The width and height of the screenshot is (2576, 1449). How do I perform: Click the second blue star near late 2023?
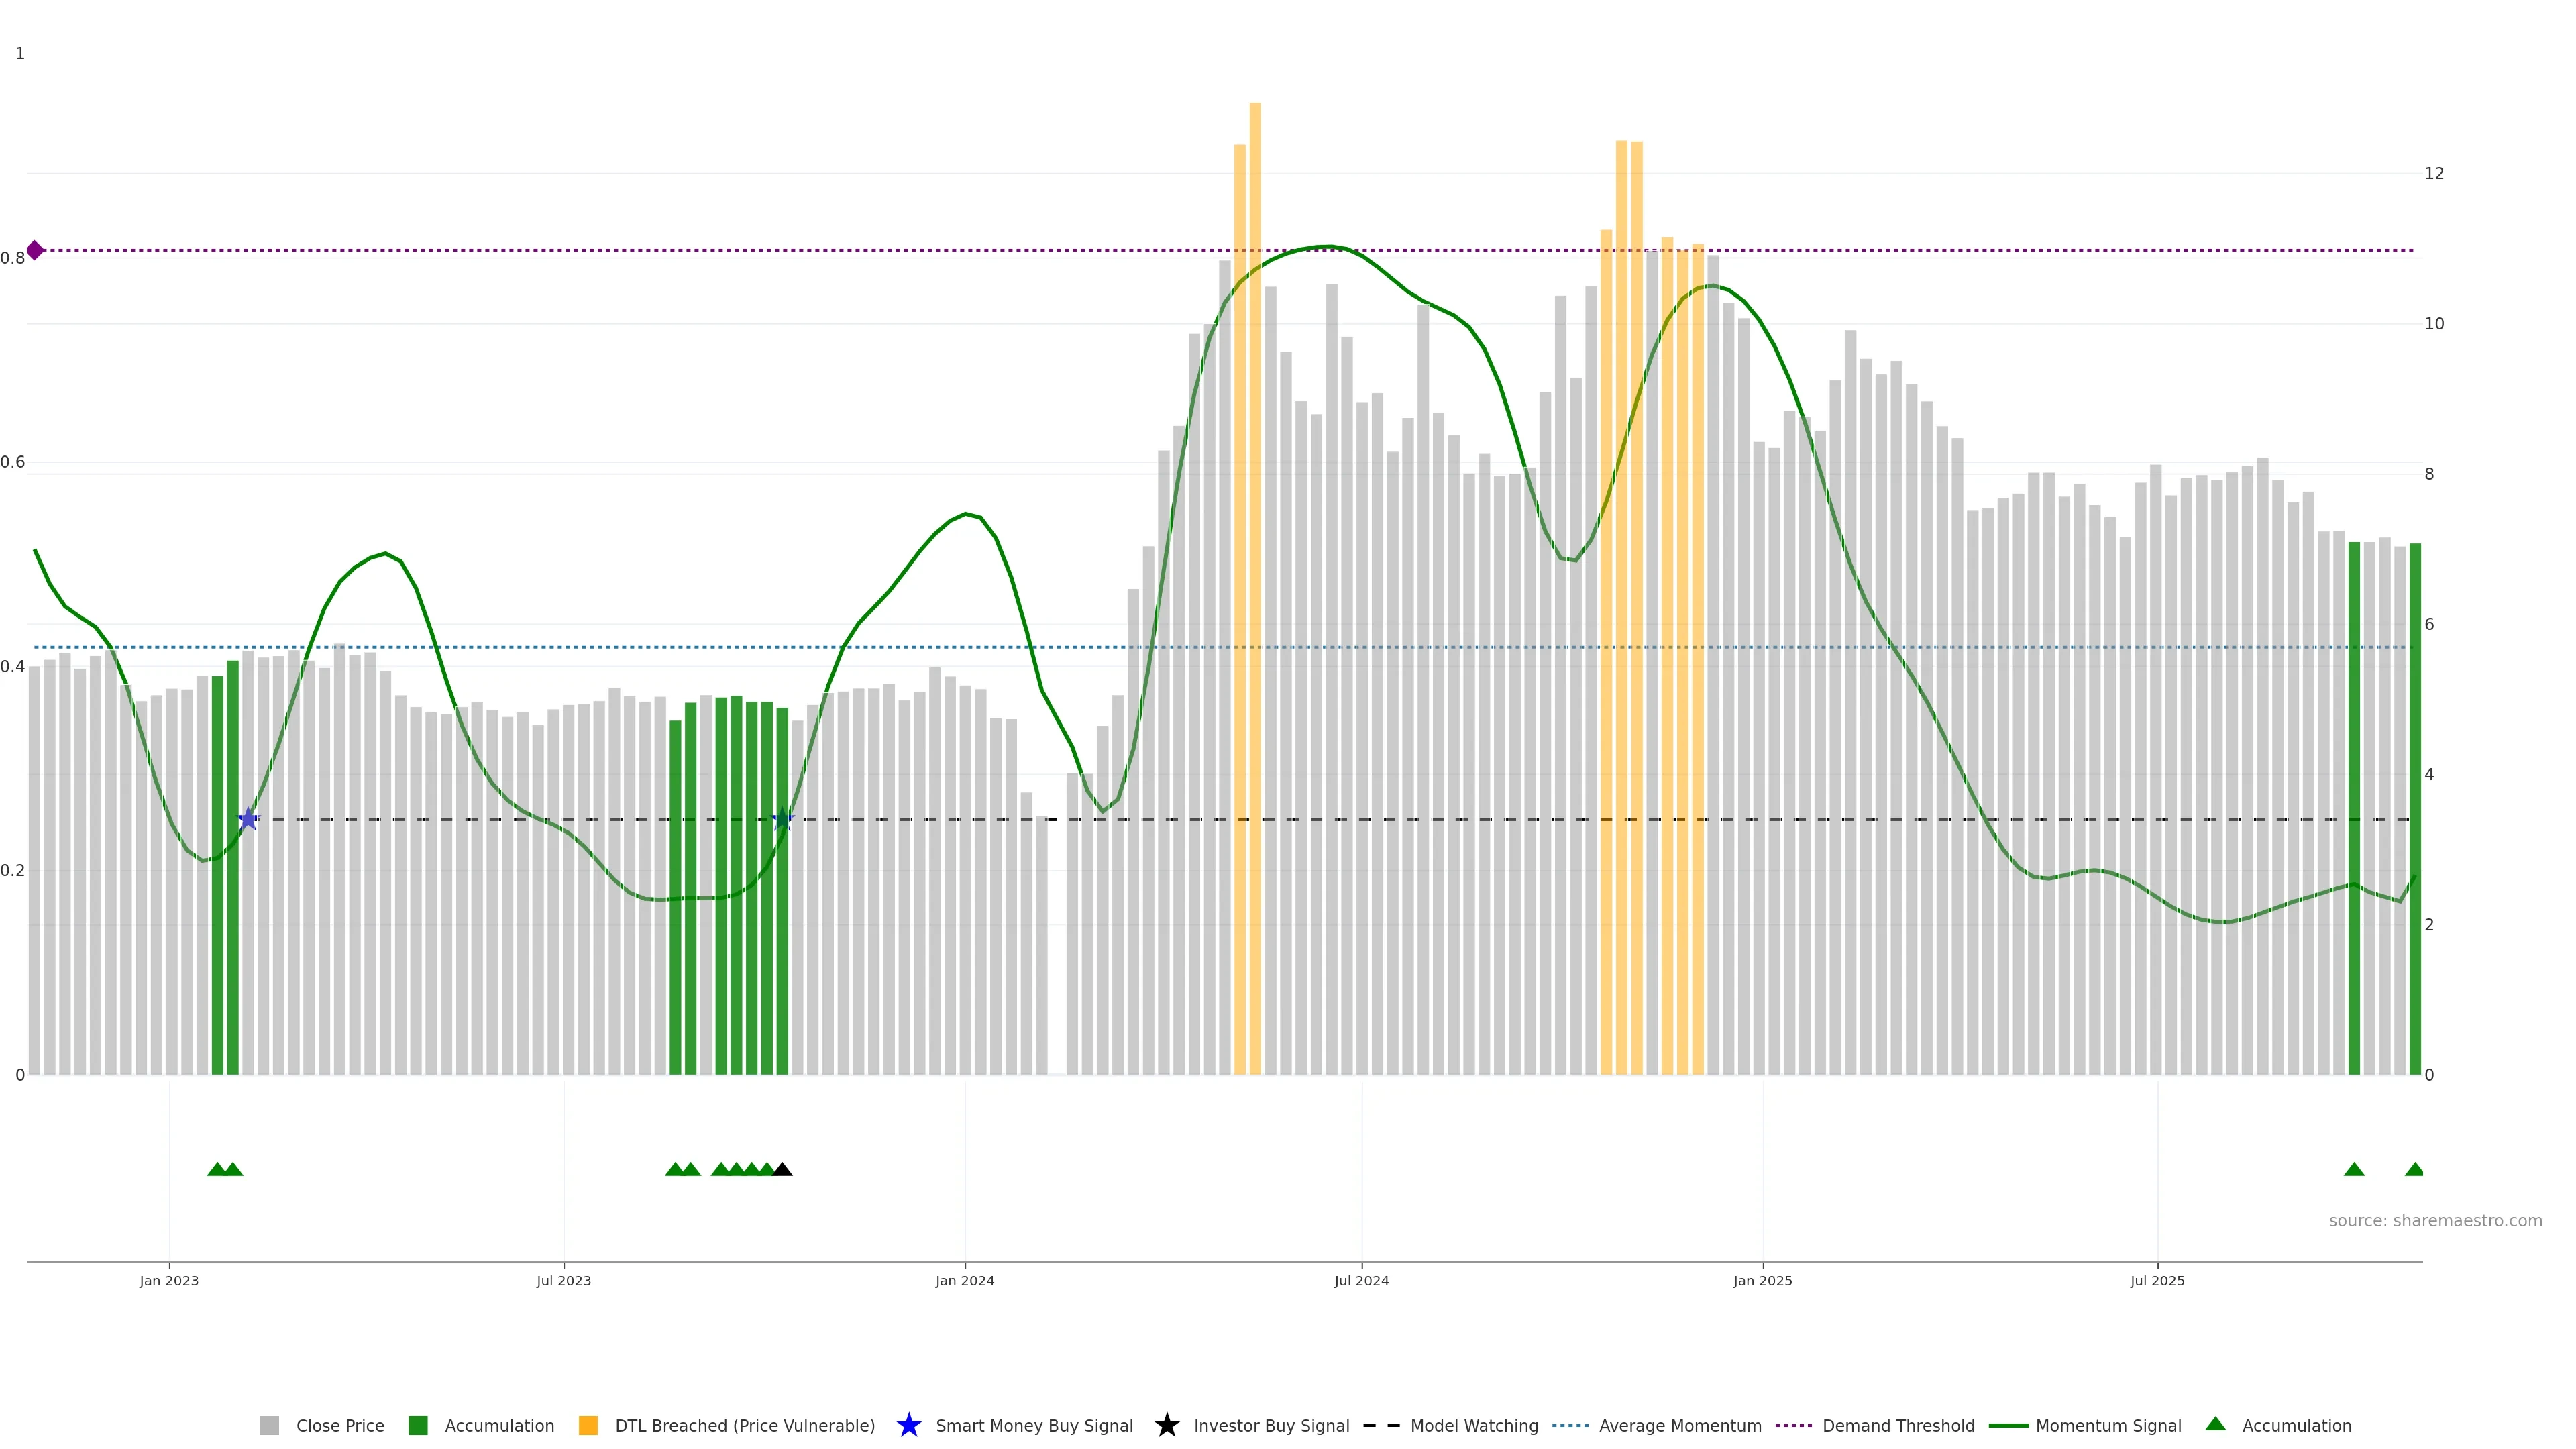(x=783, y=819)
